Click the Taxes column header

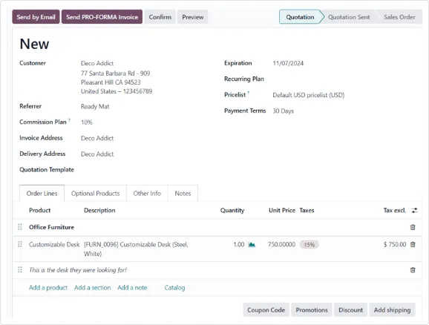pyautogui.click(x=307, y=211)
